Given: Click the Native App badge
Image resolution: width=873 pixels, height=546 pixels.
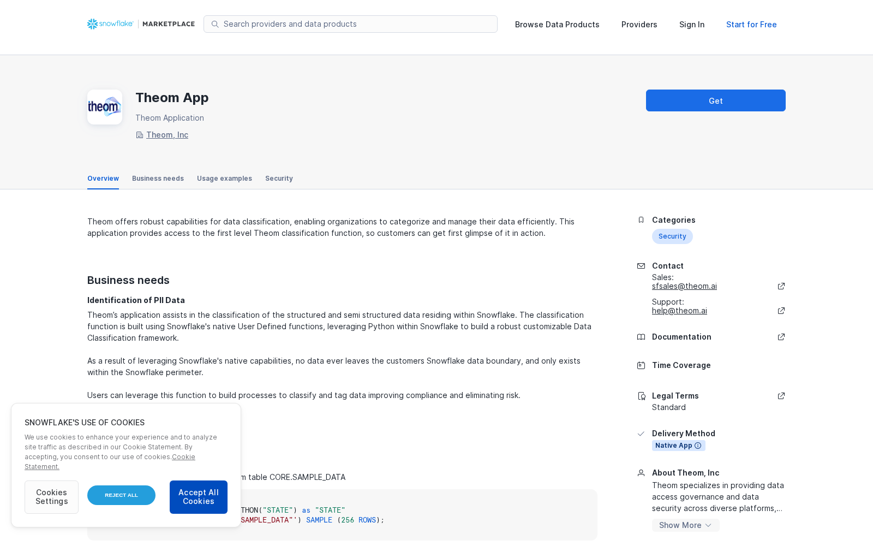Looking at the screenshot, I should tap(679, 446).
